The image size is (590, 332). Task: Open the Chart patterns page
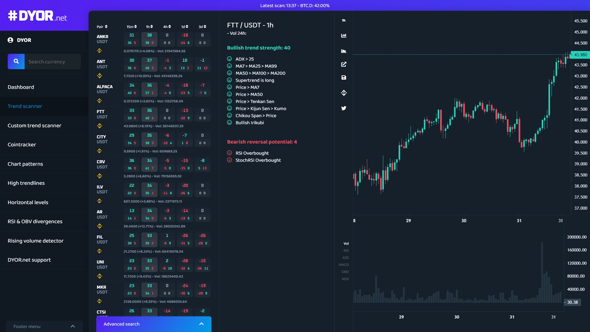(x=44, y=164)
